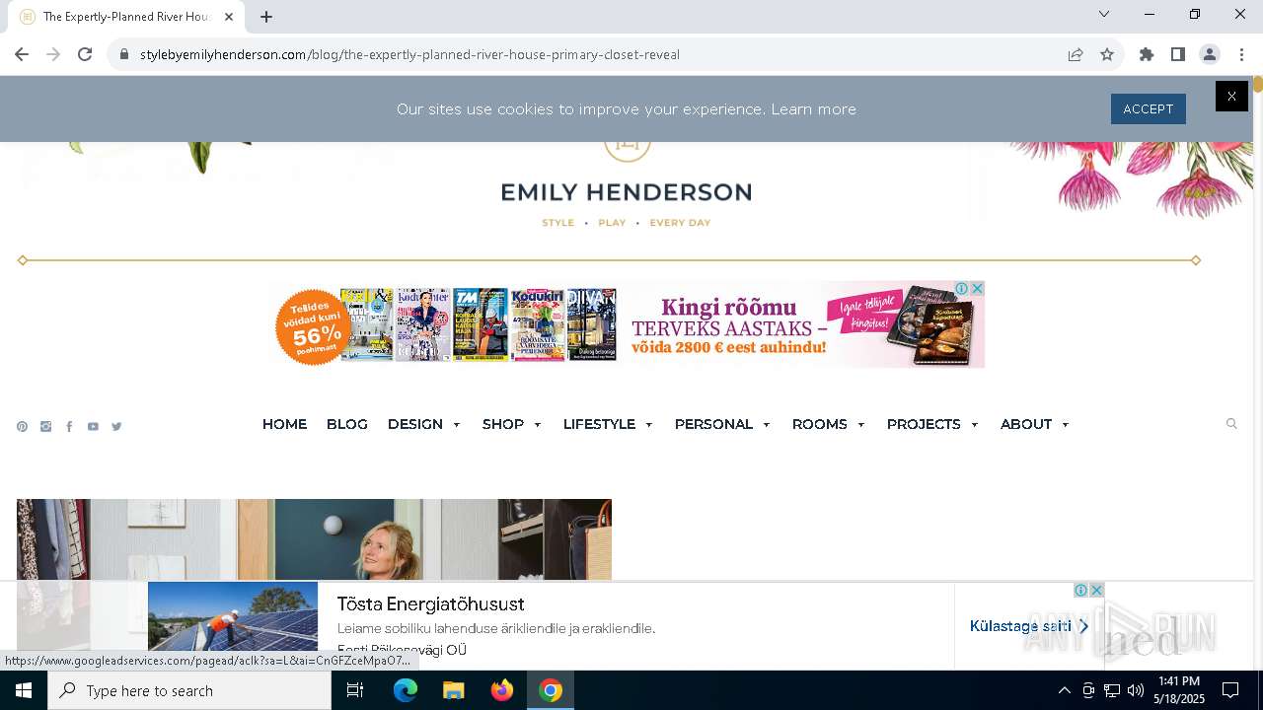This screenshot has width=1263, height=710.
Task: Expand the PROJECTS menu arrow
Action: pyautogui.click(x=974, y=425)
